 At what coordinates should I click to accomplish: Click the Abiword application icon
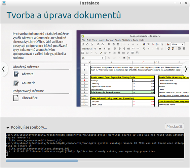pos(16,74)
